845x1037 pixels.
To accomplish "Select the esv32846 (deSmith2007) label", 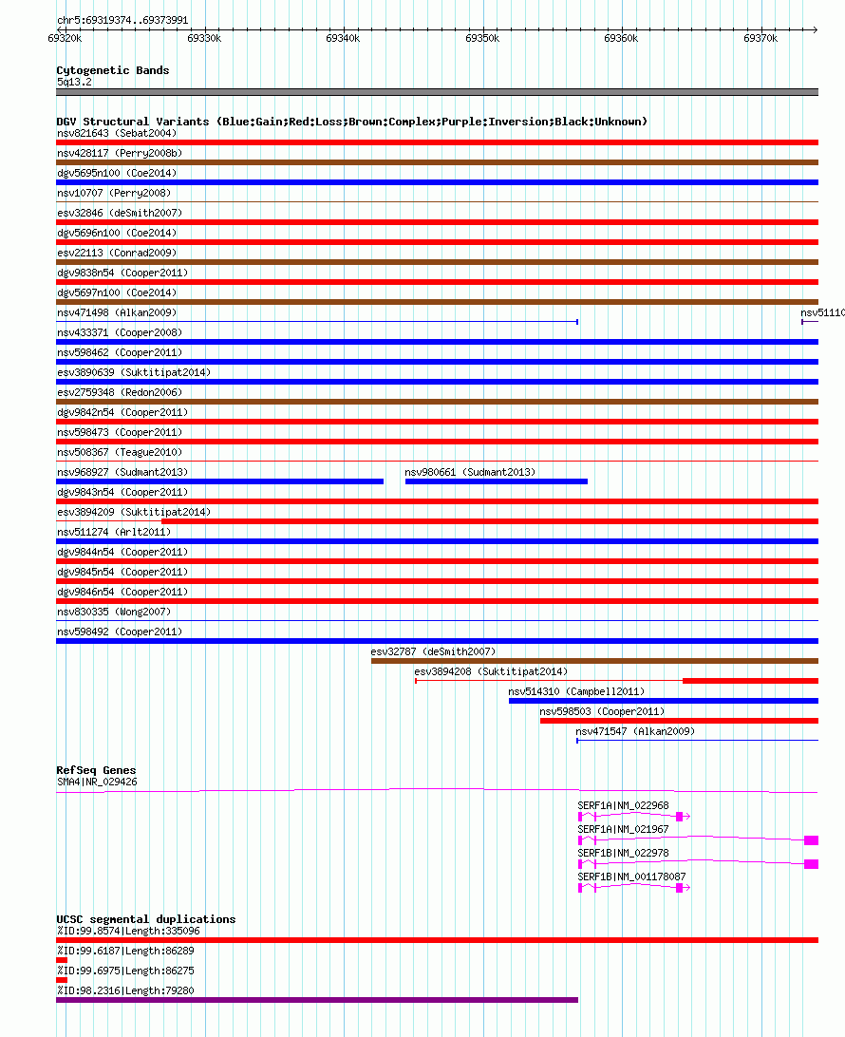I will [120, 213].
